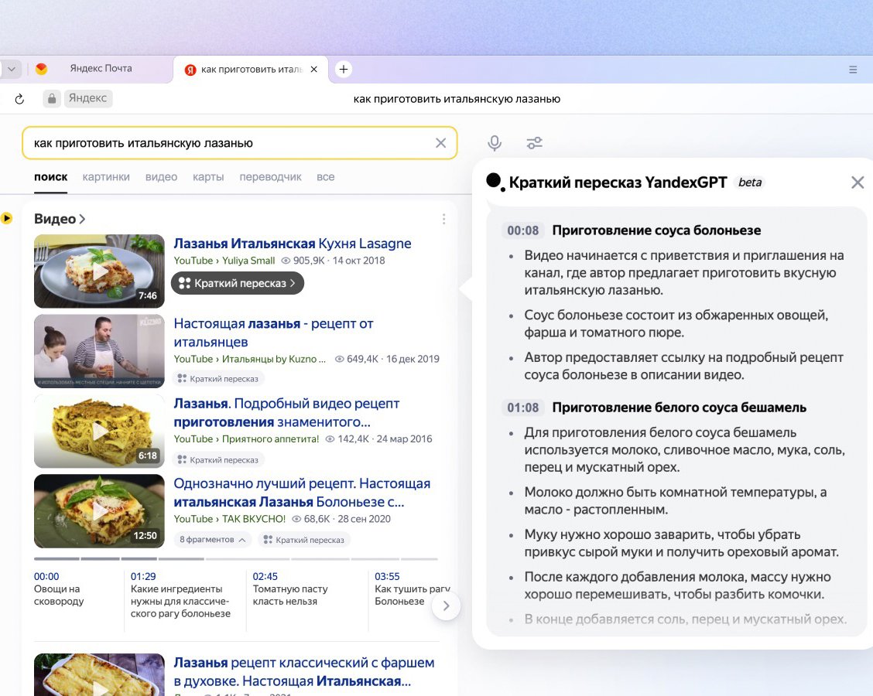This screenshot has height=696, width=873.
Task: Switch to 'картинки' tab
Action: click(106, 177)
